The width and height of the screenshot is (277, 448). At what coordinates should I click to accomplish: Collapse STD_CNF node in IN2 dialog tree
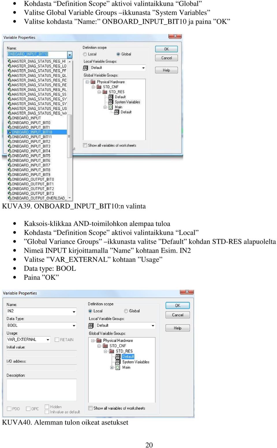99,346
